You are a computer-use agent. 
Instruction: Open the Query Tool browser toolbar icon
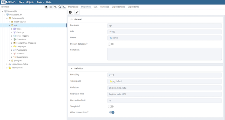(46, 7)
